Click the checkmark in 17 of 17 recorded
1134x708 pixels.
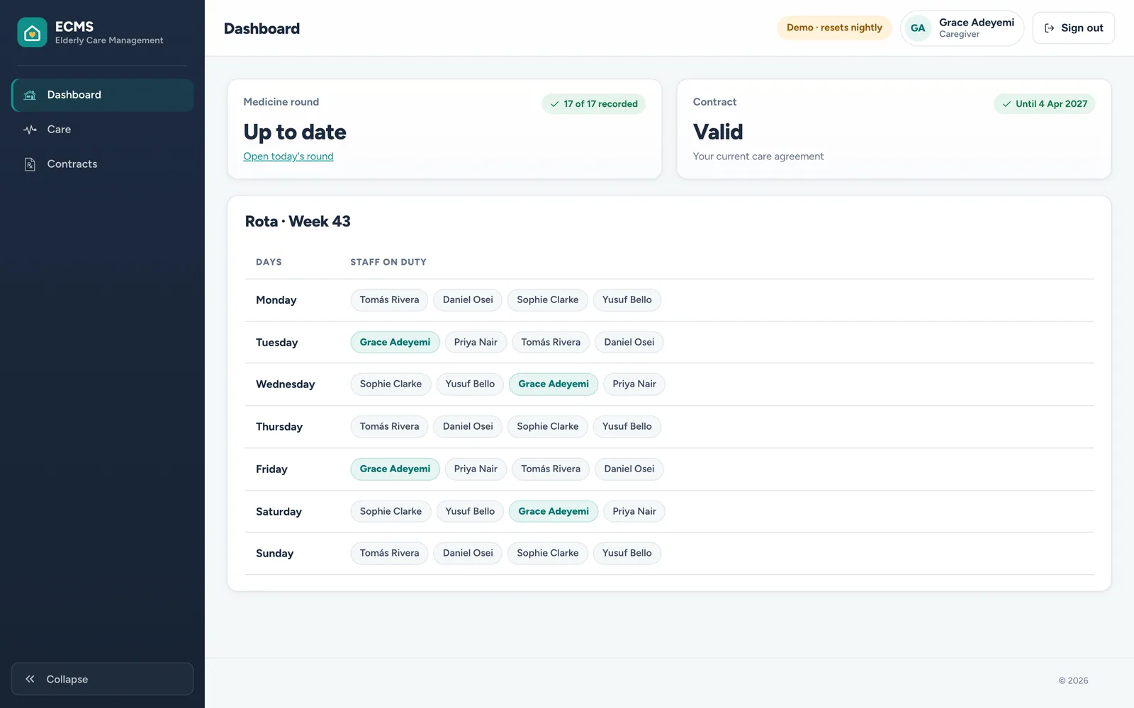(x=555, y=104)
